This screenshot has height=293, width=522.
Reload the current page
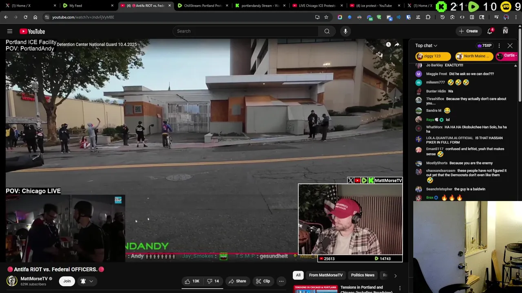coord(25,17)
